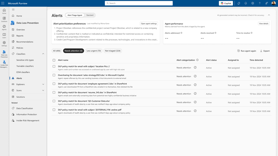278x156 pixels.
Task: Select all alerts with header checkbox
Action: pos(54,60)
